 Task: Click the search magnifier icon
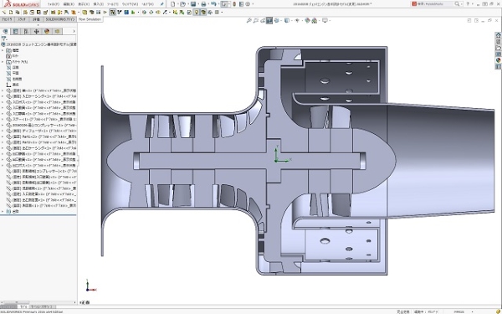tap(457, 4)
